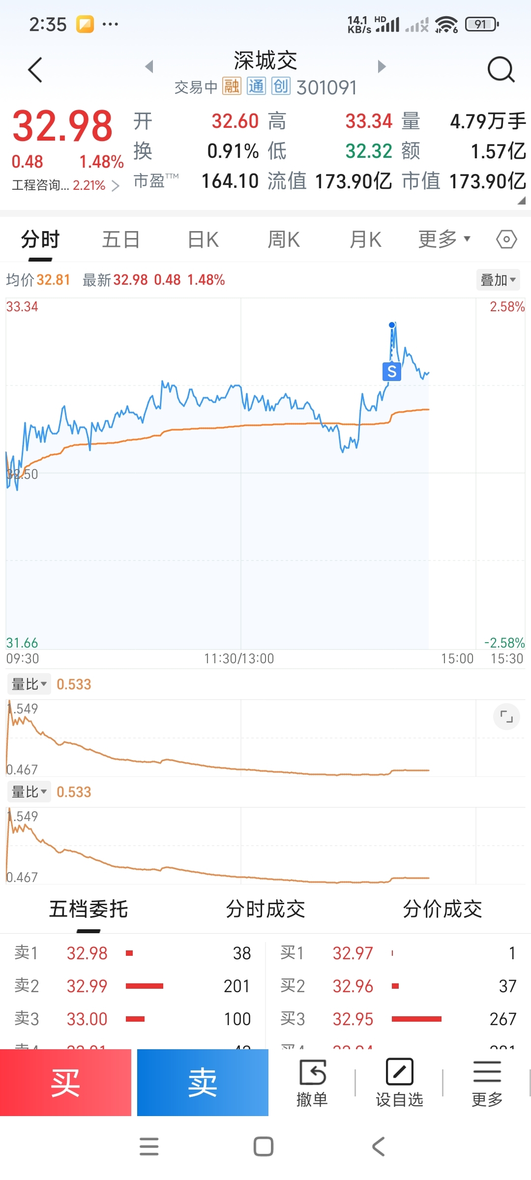Screen dimensions: 531x1180
Task: Expand the volume ratio chart fullscreen icon
Action: pos(506,716)
